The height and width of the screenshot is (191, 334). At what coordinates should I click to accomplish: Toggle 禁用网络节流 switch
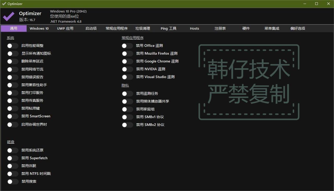coord(13,69)
